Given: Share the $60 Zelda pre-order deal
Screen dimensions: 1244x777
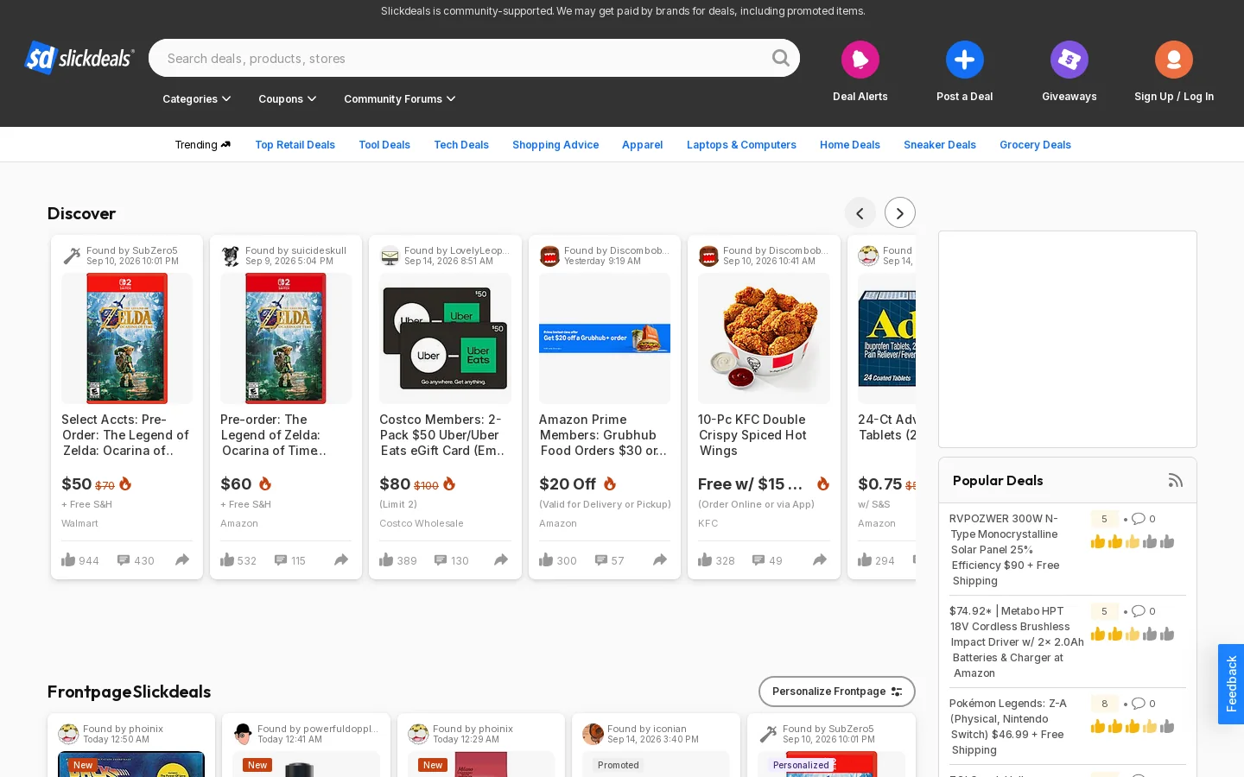Looking at the screenshot, I should [341, 560].
